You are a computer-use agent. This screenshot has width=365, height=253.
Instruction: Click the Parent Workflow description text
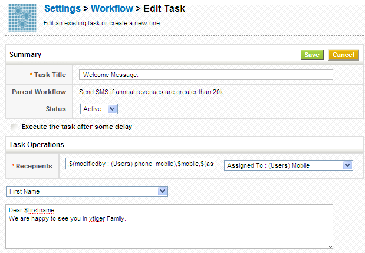point(151,92)
